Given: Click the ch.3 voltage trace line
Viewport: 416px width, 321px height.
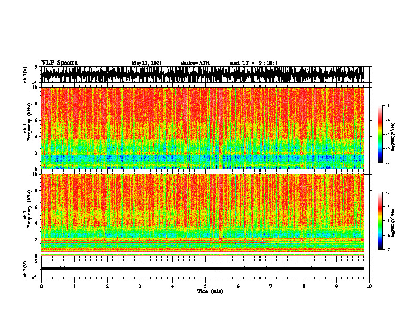Looking at the screenshot, I should [x=203, y=269].
